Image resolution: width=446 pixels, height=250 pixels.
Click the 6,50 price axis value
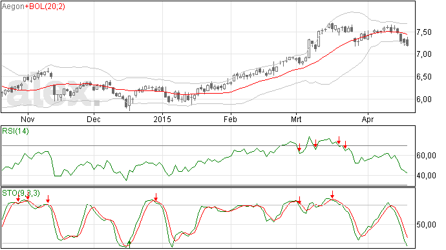424,77
